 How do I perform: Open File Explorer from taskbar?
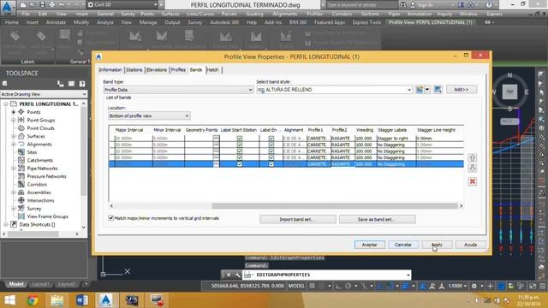tap(57, 300)
